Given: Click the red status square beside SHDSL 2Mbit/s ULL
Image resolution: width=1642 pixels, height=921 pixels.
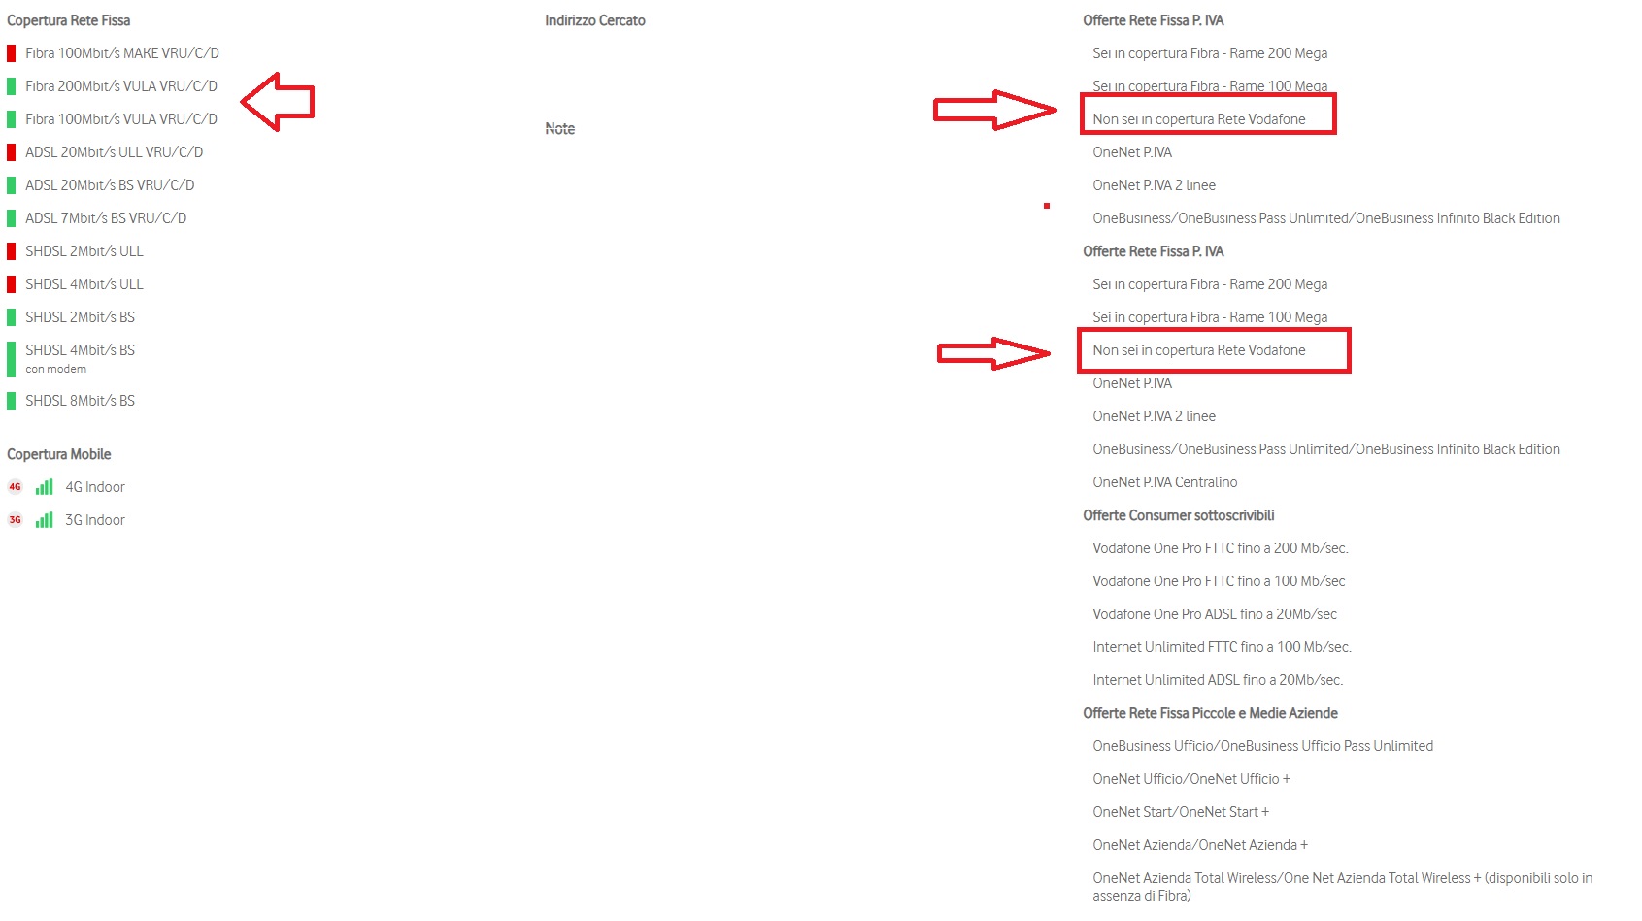Looking at the screenshot, I should click(x=12, y=251).
